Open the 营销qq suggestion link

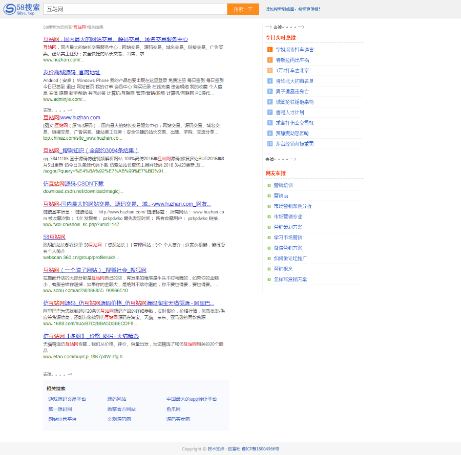pos(281,196)
